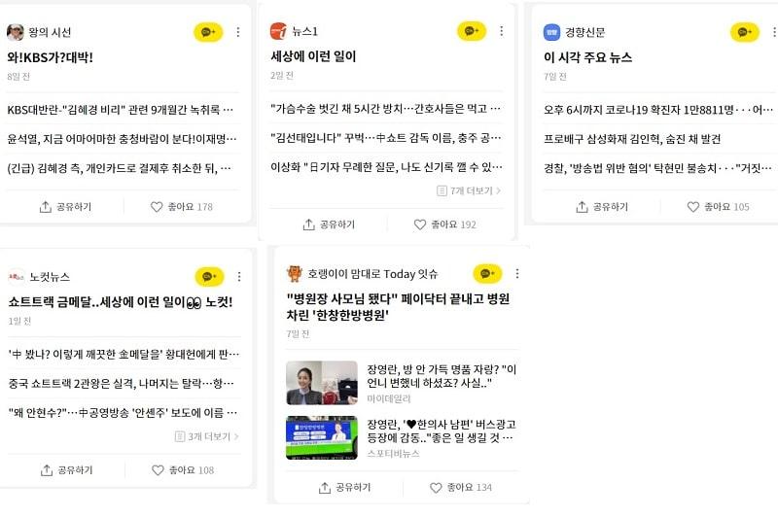Image resolution: width=778 pixels, height=517 pixels.
Task: Open the 장영란 명품 자랑 article thumbnail
Action: click(x=322, y=383)
